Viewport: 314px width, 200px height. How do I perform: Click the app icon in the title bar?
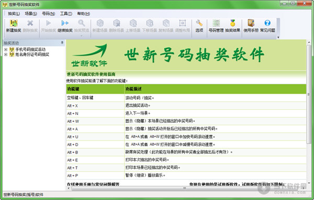(x=5, y=4)
